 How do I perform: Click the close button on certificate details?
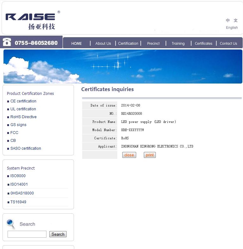click(129, 155)
